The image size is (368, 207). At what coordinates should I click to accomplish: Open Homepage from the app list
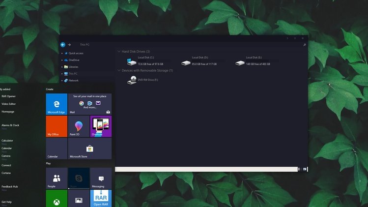8,112
